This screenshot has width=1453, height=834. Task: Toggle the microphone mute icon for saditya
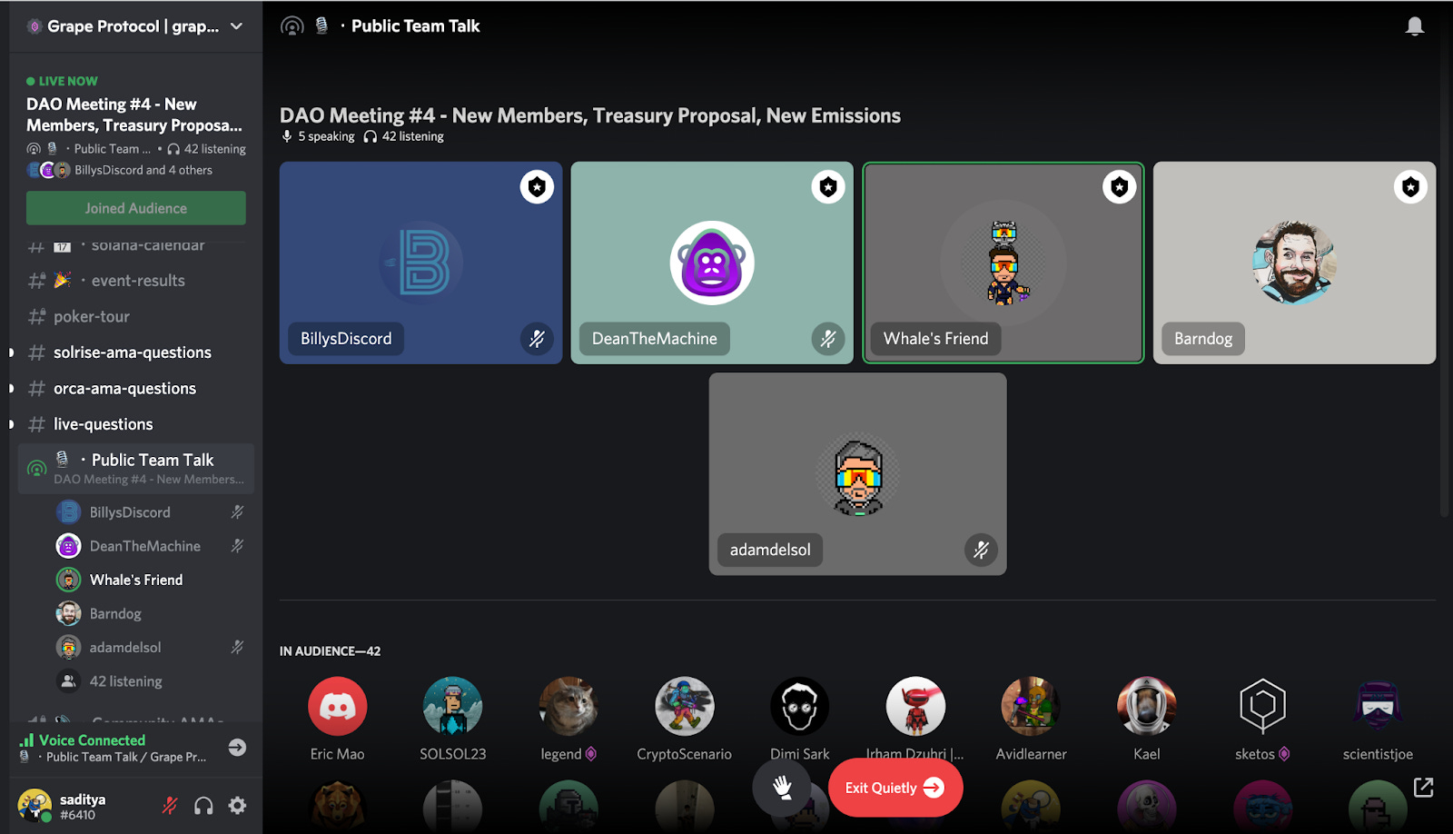[x=170, y=805]
